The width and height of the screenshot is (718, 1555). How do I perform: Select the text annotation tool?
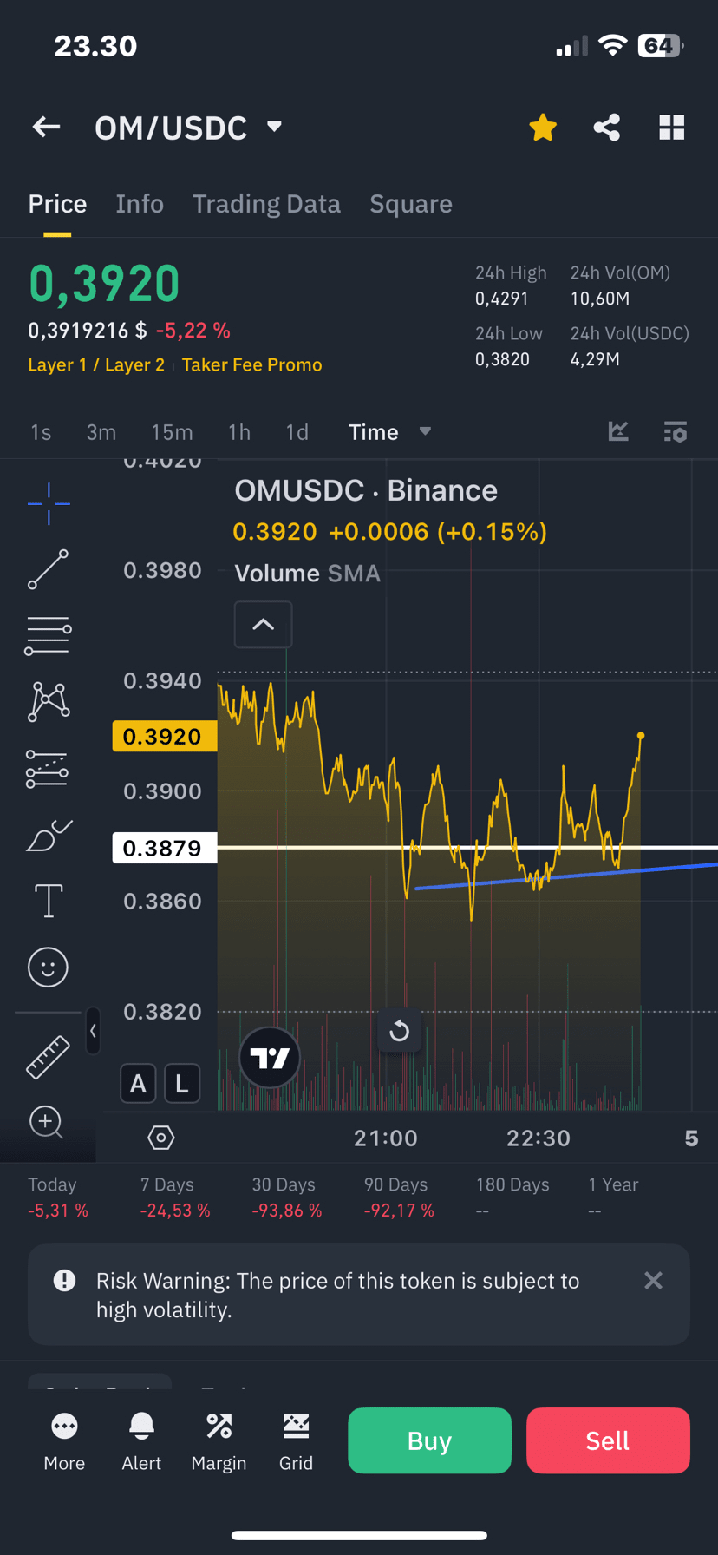49,901
